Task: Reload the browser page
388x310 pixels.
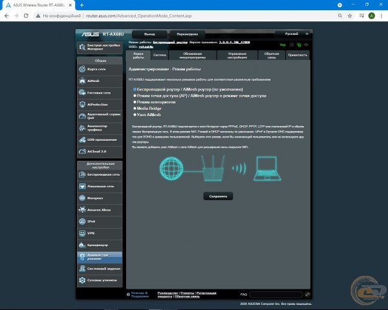Action: click(x=26, y=15)
